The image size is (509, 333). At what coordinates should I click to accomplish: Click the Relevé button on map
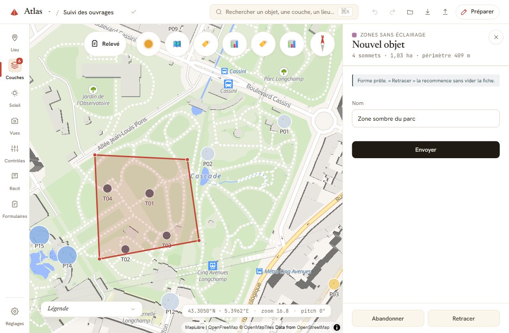point(106,44)
